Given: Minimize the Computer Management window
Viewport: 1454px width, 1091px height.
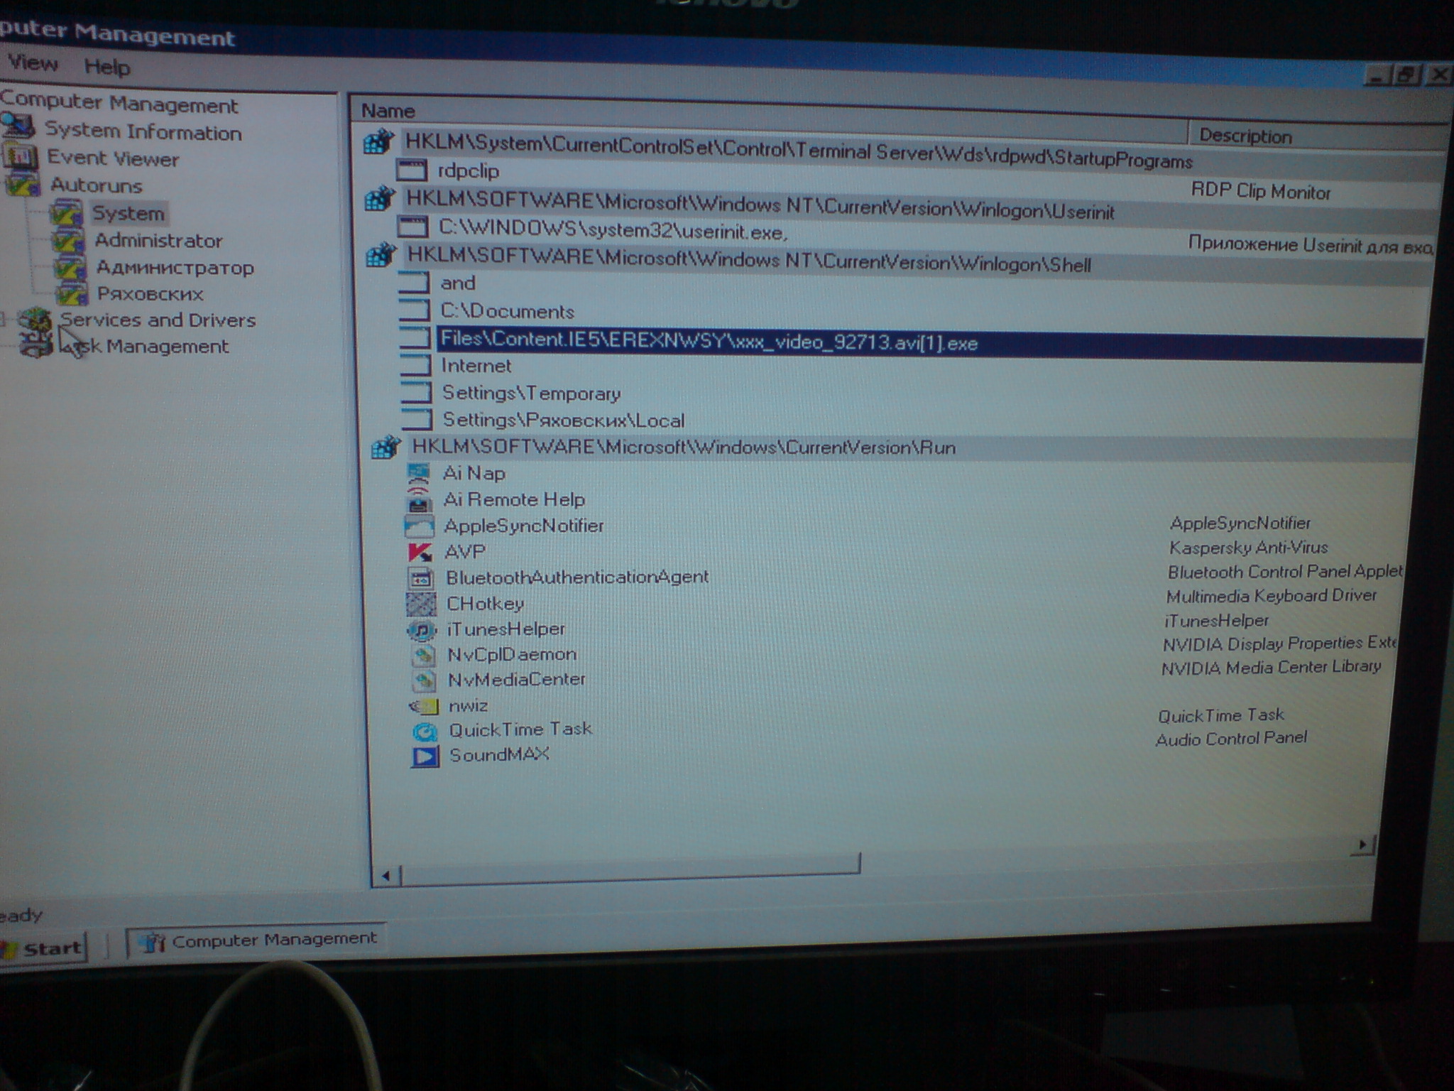Looking at the screenshot, I should click(x=1377, y=75).
